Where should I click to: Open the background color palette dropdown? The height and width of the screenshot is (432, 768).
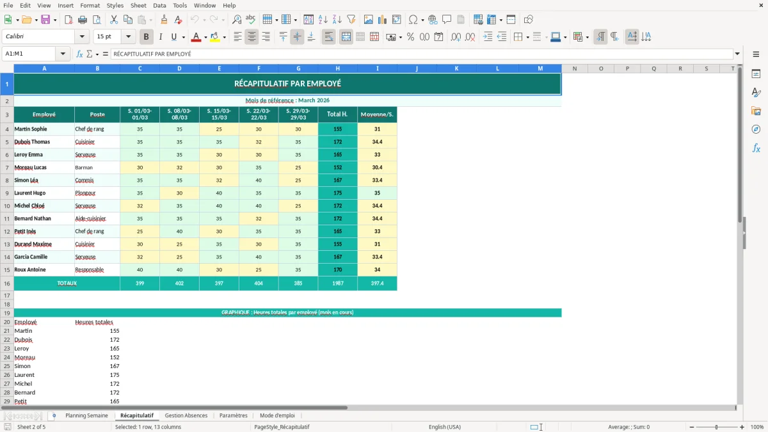(225, 37)
